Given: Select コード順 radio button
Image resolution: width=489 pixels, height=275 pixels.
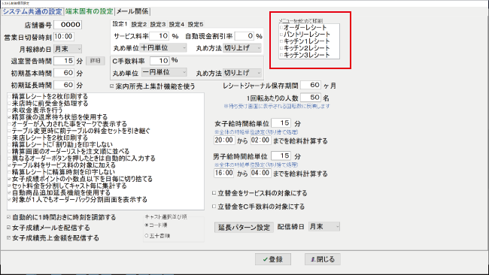Looking at the screenshot, I should pos(147,225).
